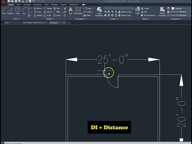
Task: Open the Insert ribbon tab
Action: coord(18,4)
